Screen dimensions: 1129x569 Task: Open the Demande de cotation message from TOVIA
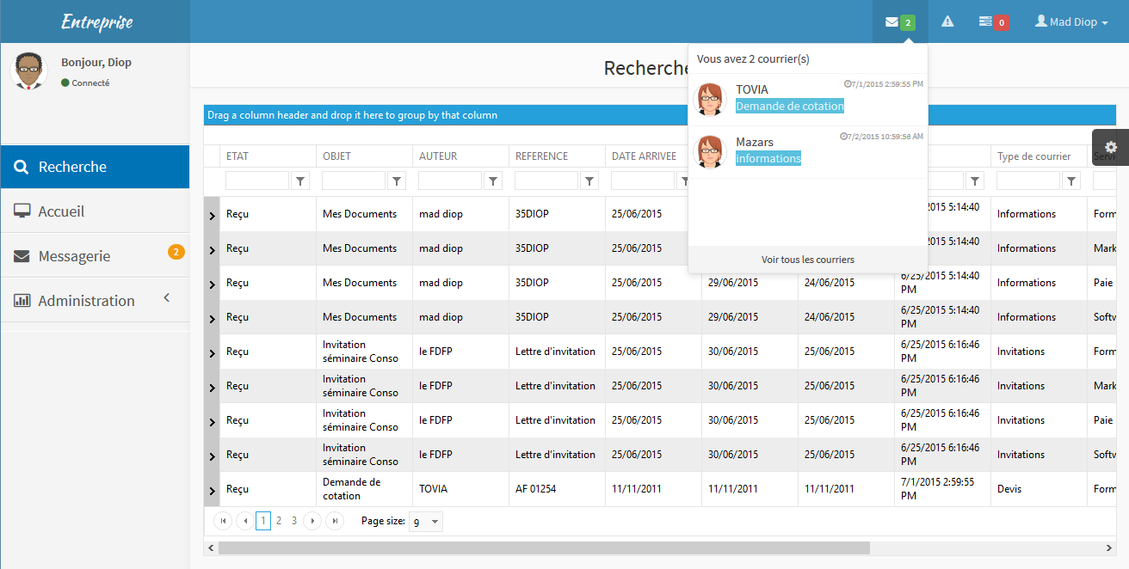789,106
